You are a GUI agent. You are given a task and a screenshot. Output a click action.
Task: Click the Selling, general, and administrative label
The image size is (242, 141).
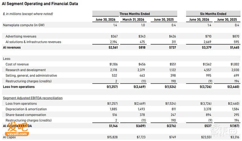pos(31,76)
